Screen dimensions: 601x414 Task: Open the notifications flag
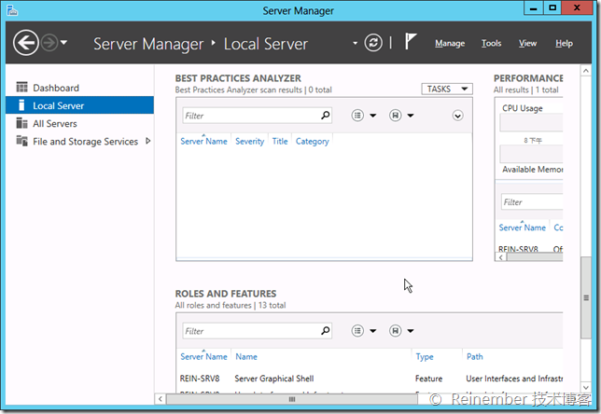(x=410, y=42)
